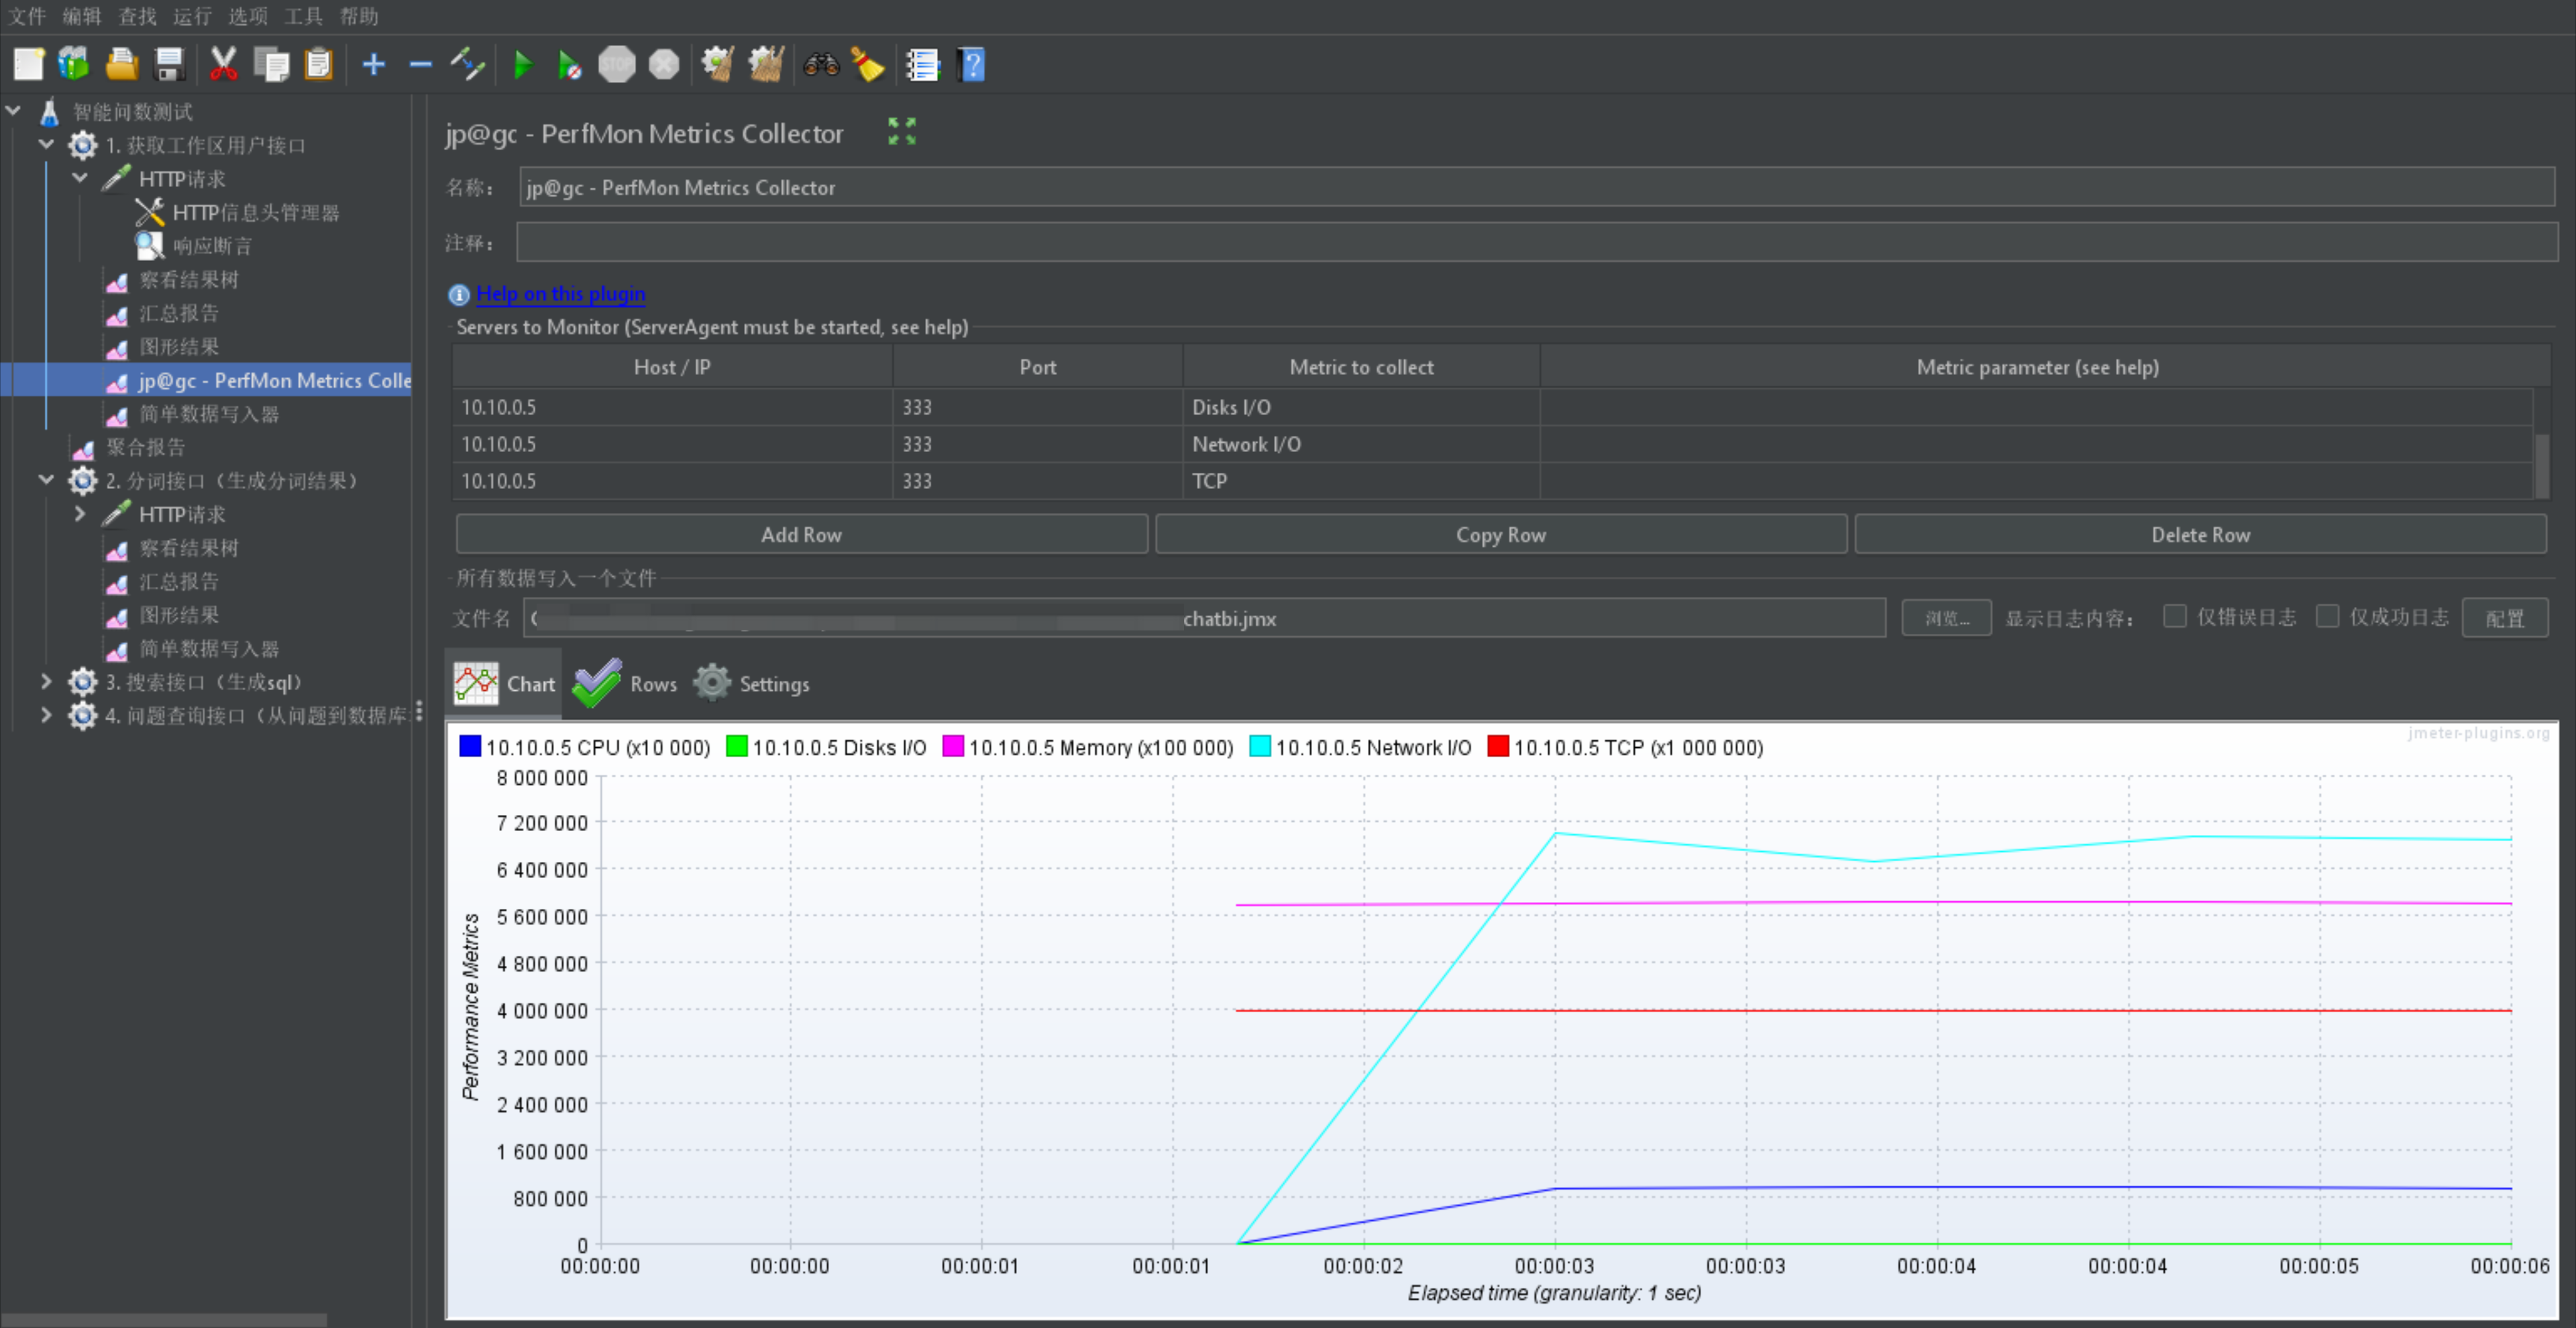Screen dimensions: 2576x1328
Task: Open the 运行 menu
Action: [192, 16]
